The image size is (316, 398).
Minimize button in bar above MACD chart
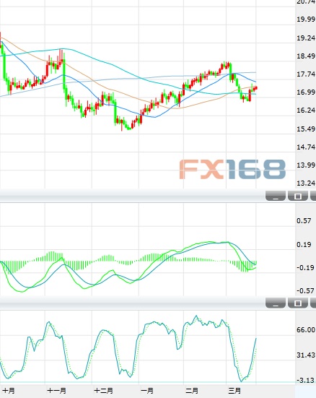coord(276,196)
